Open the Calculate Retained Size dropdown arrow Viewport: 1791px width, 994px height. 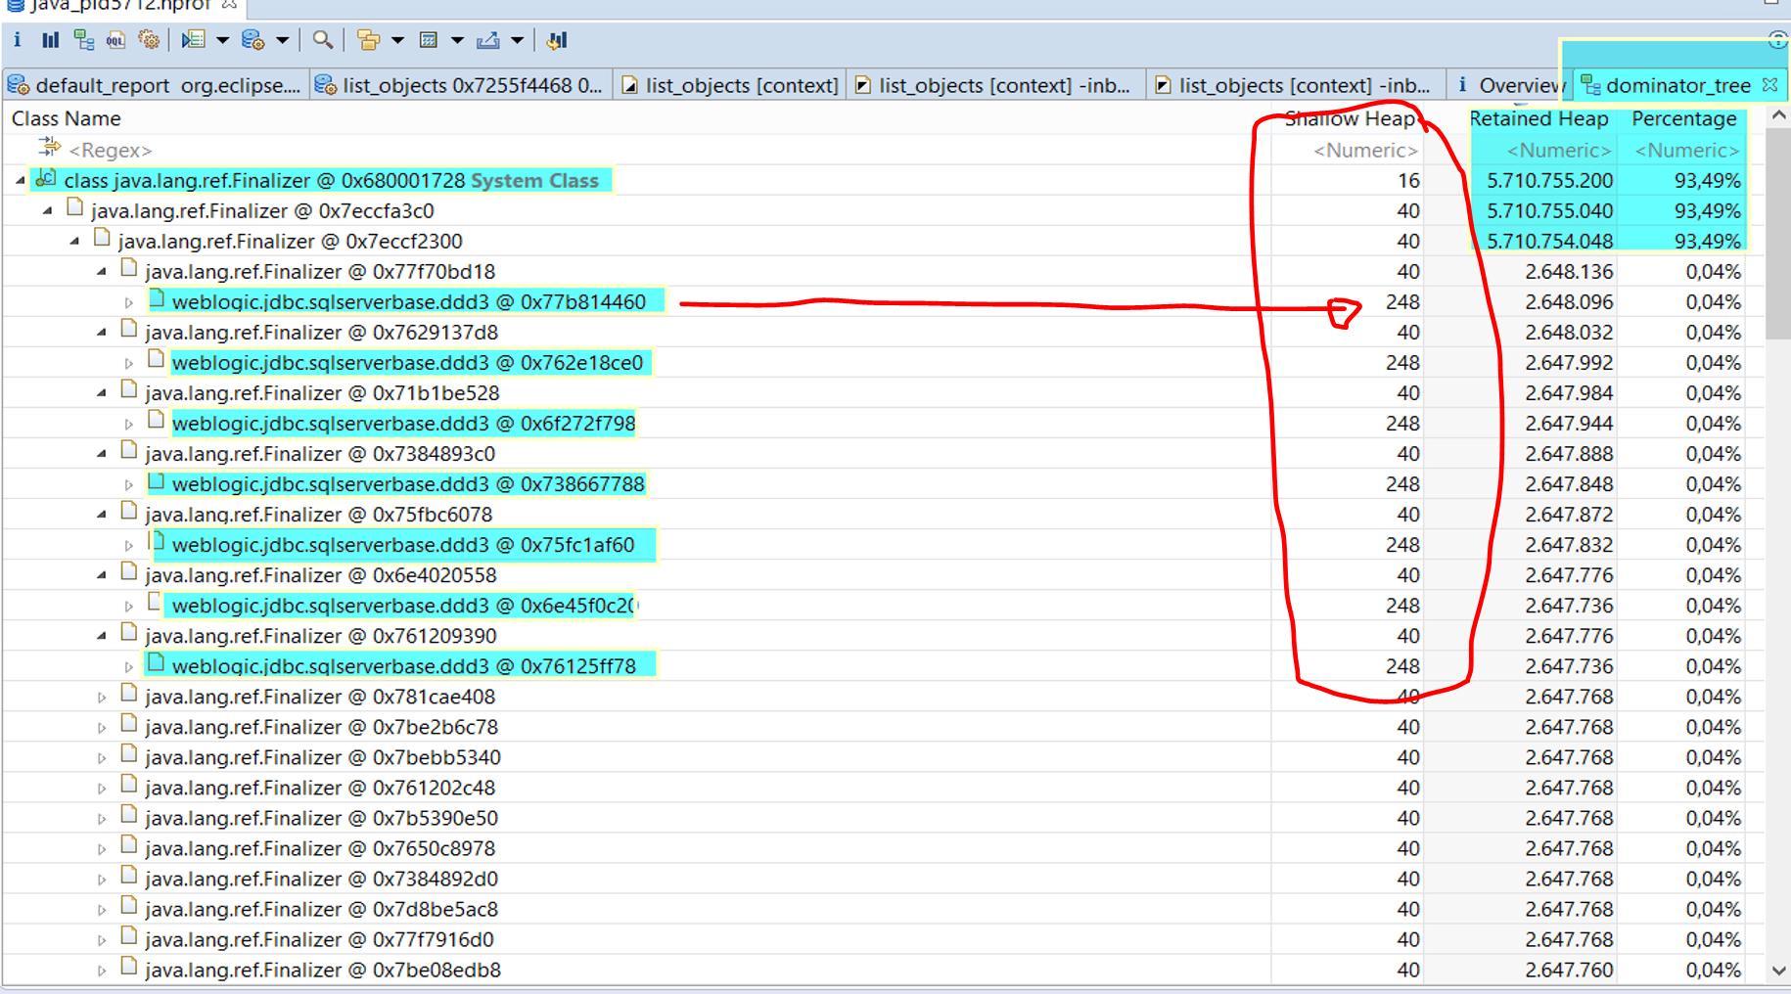click(457, 41)
